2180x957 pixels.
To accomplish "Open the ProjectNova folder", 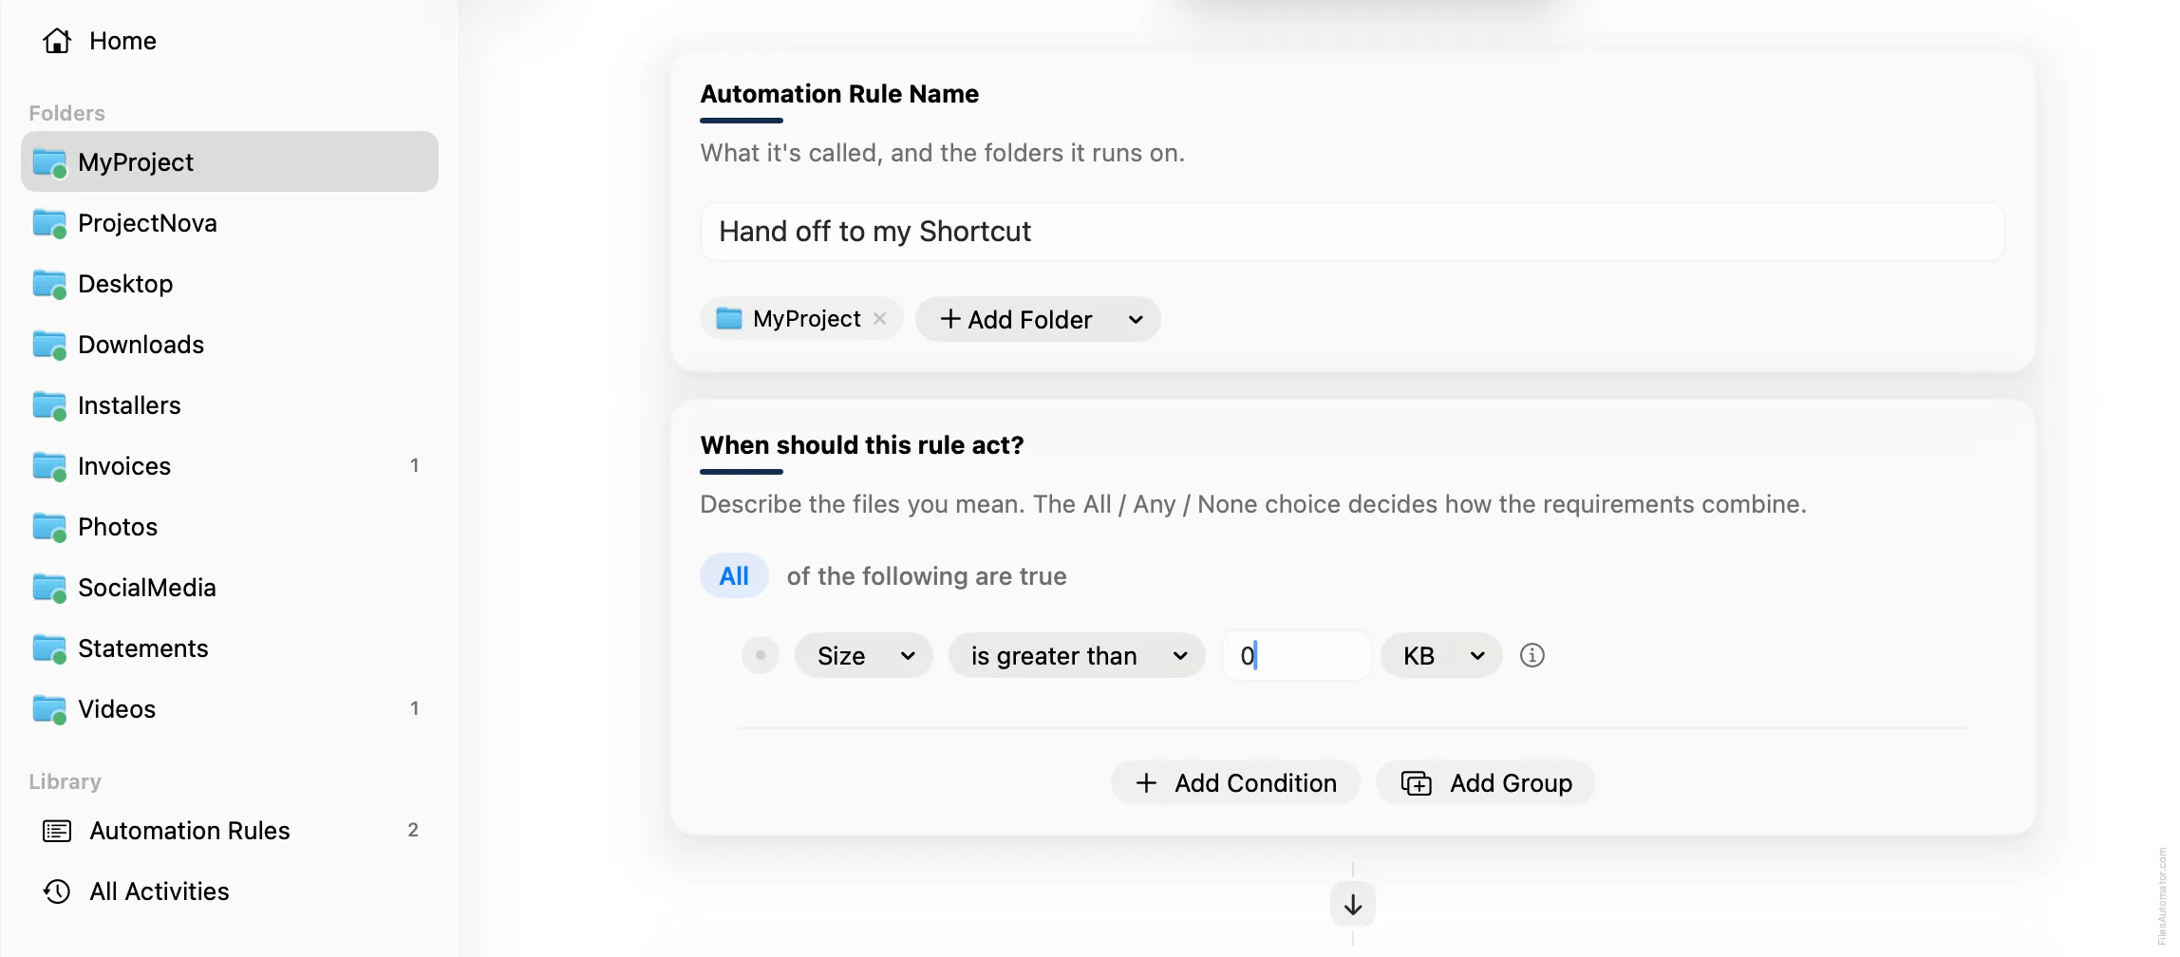I will point(230,223).
